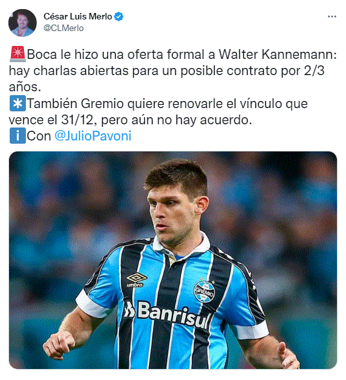Click the blue asterisk emoji

coord(17,103)
